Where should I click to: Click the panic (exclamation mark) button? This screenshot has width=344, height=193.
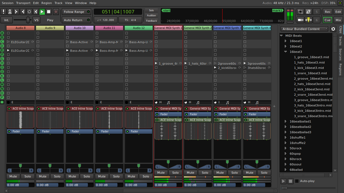(3, 12)
